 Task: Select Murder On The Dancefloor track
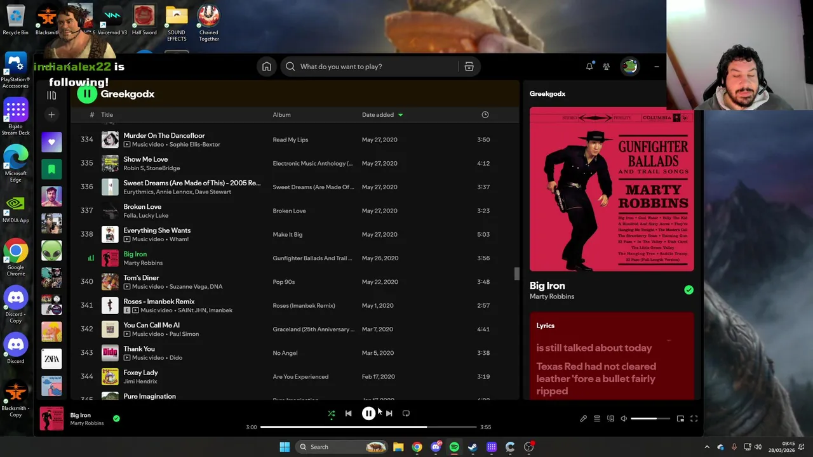164,135
